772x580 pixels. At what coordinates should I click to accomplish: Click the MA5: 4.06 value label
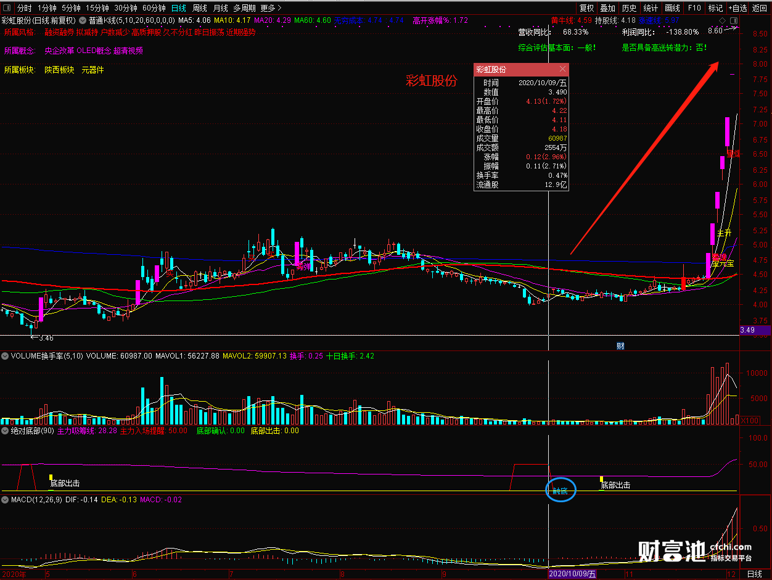(195, 20)
